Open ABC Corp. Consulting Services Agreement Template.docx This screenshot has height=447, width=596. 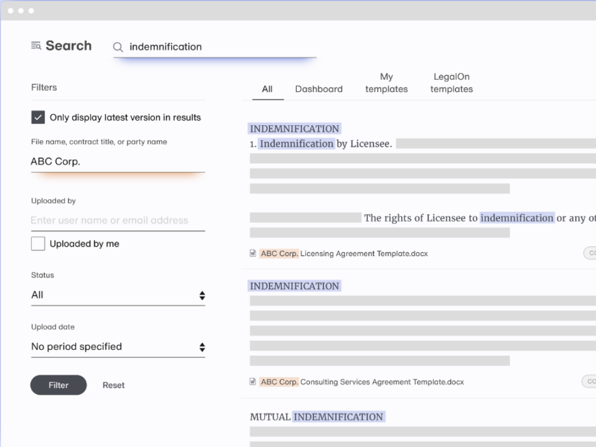(361, 382)
